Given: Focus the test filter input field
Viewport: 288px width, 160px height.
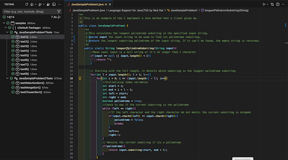Looking at the screenshot, I should (x=29, y=11).
